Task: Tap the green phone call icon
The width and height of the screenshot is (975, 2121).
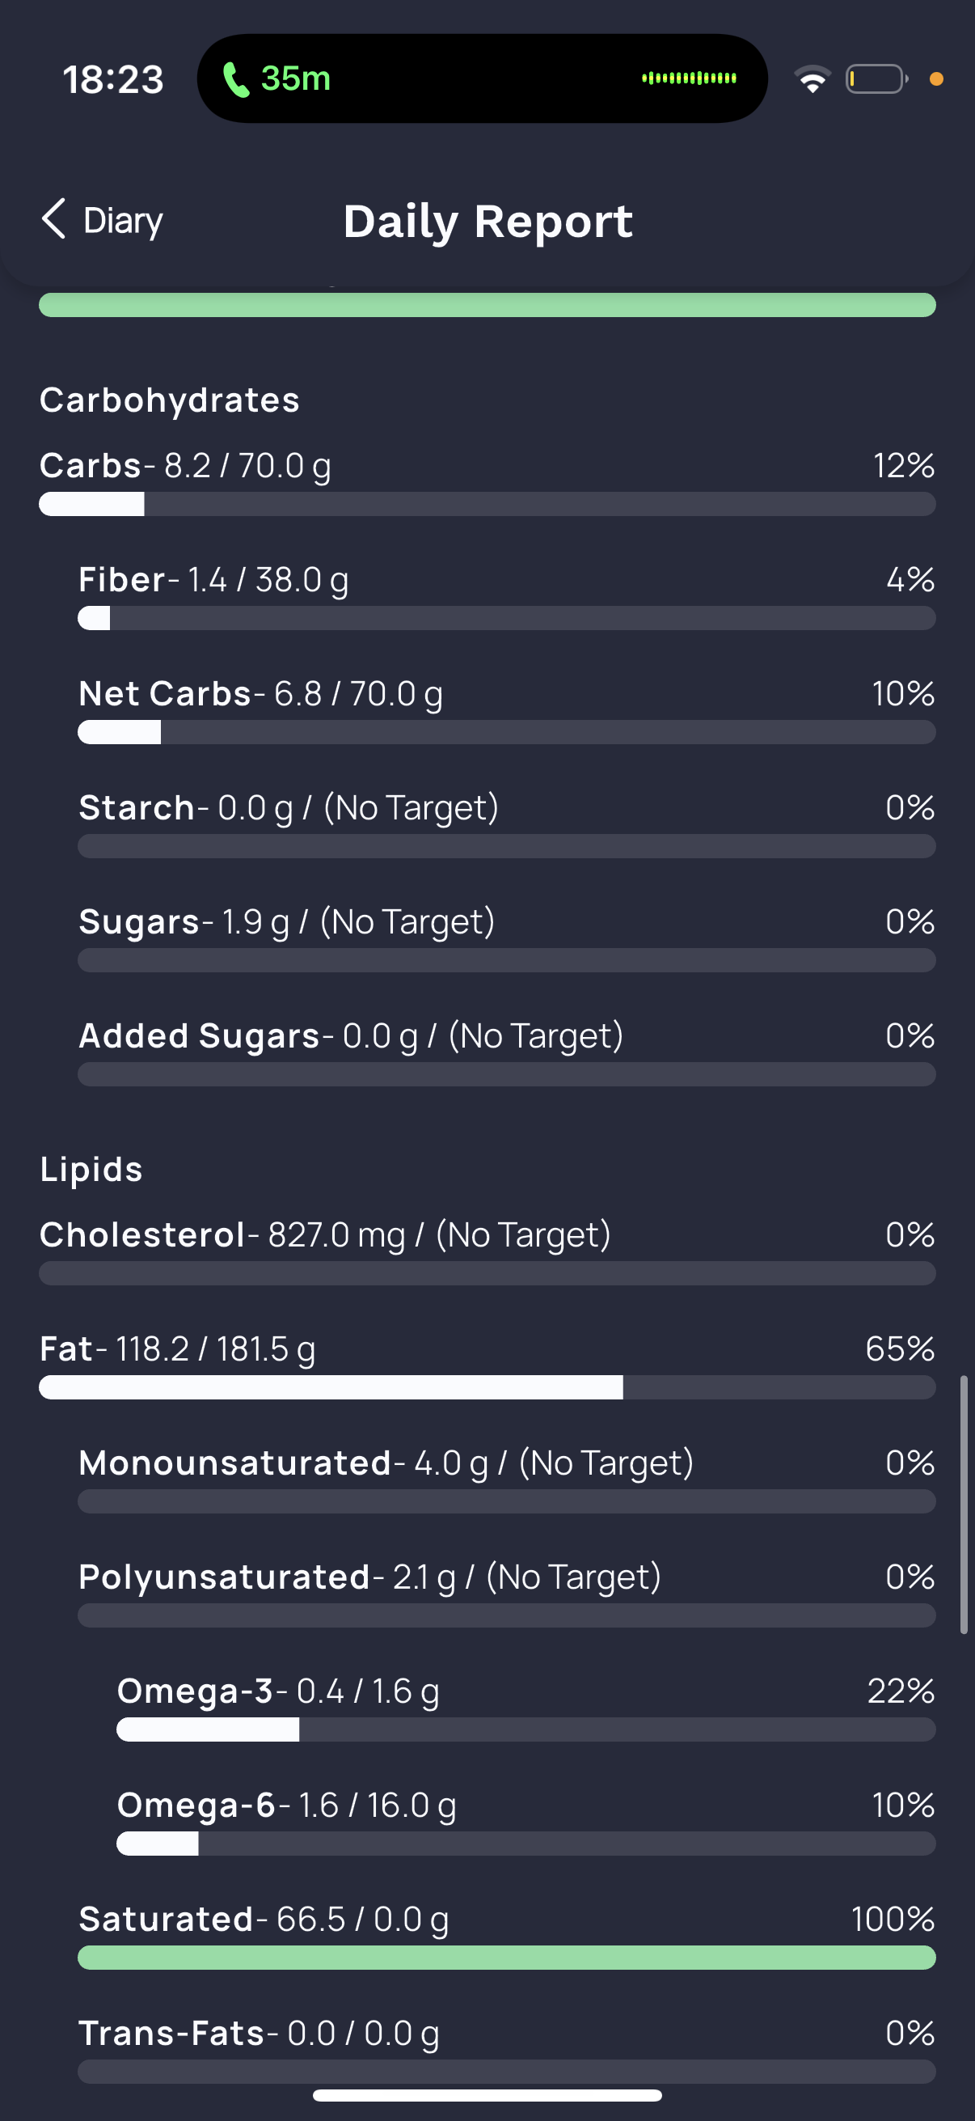Action: [236, 79]
